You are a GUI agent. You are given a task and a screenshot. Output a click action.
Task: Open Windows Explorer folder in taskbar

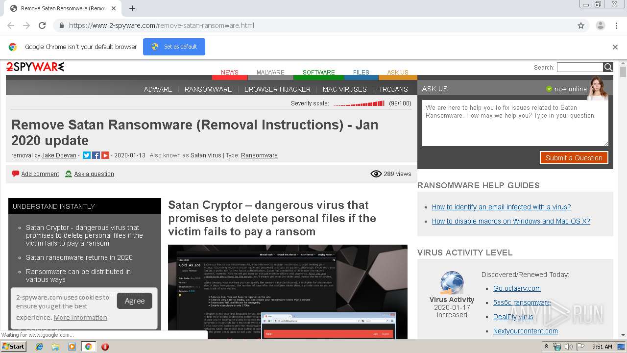(x=55, y=347)
